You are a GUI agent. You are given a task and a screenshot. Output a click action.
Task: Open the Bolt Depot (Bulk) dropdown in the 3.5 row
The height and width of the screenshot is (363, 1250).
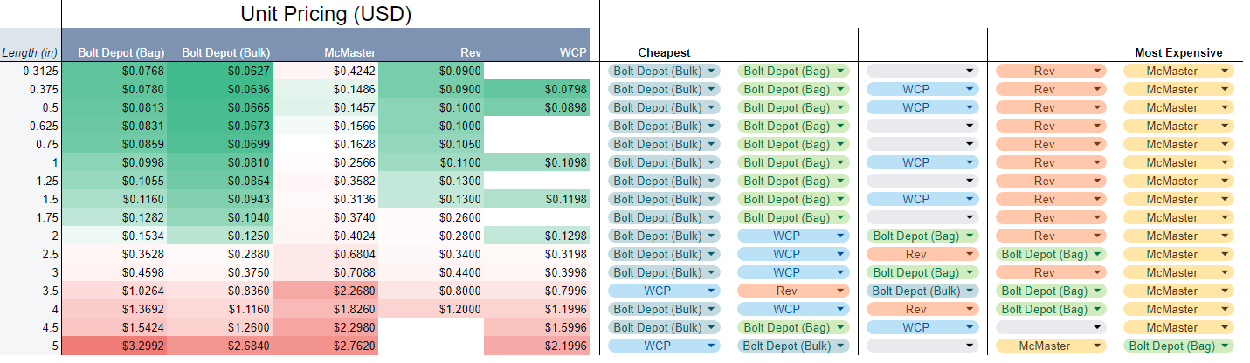click(922, 291)
